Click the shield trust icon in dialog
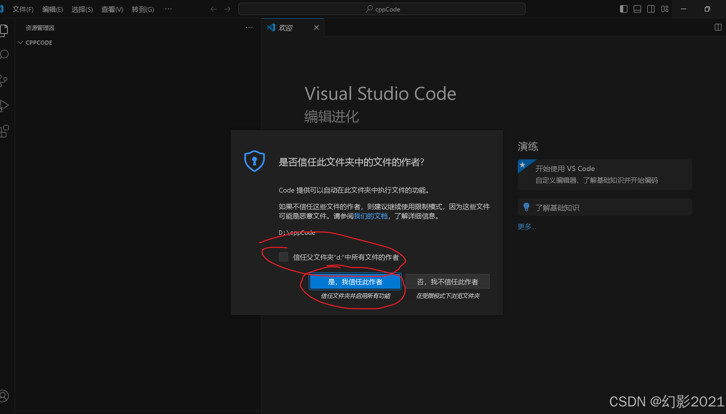Image resolution: width=726 pixels, height=414 pixels. [255, 161]
